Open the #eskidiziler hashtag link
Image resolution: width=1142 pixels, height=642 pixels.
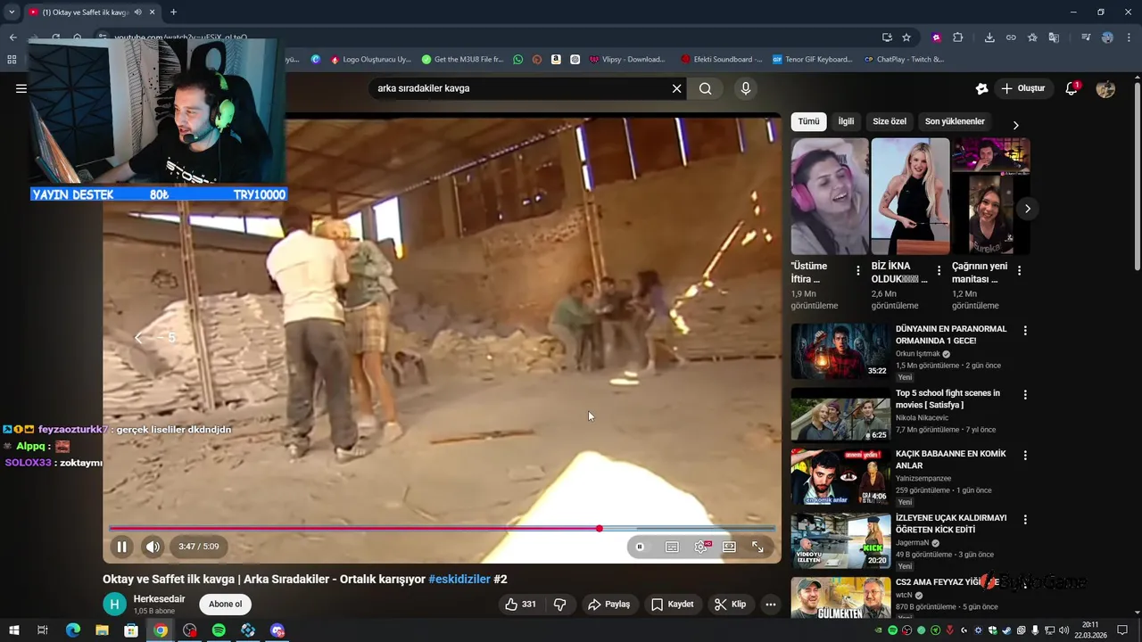pyautogui.click(x=459, y=579)
